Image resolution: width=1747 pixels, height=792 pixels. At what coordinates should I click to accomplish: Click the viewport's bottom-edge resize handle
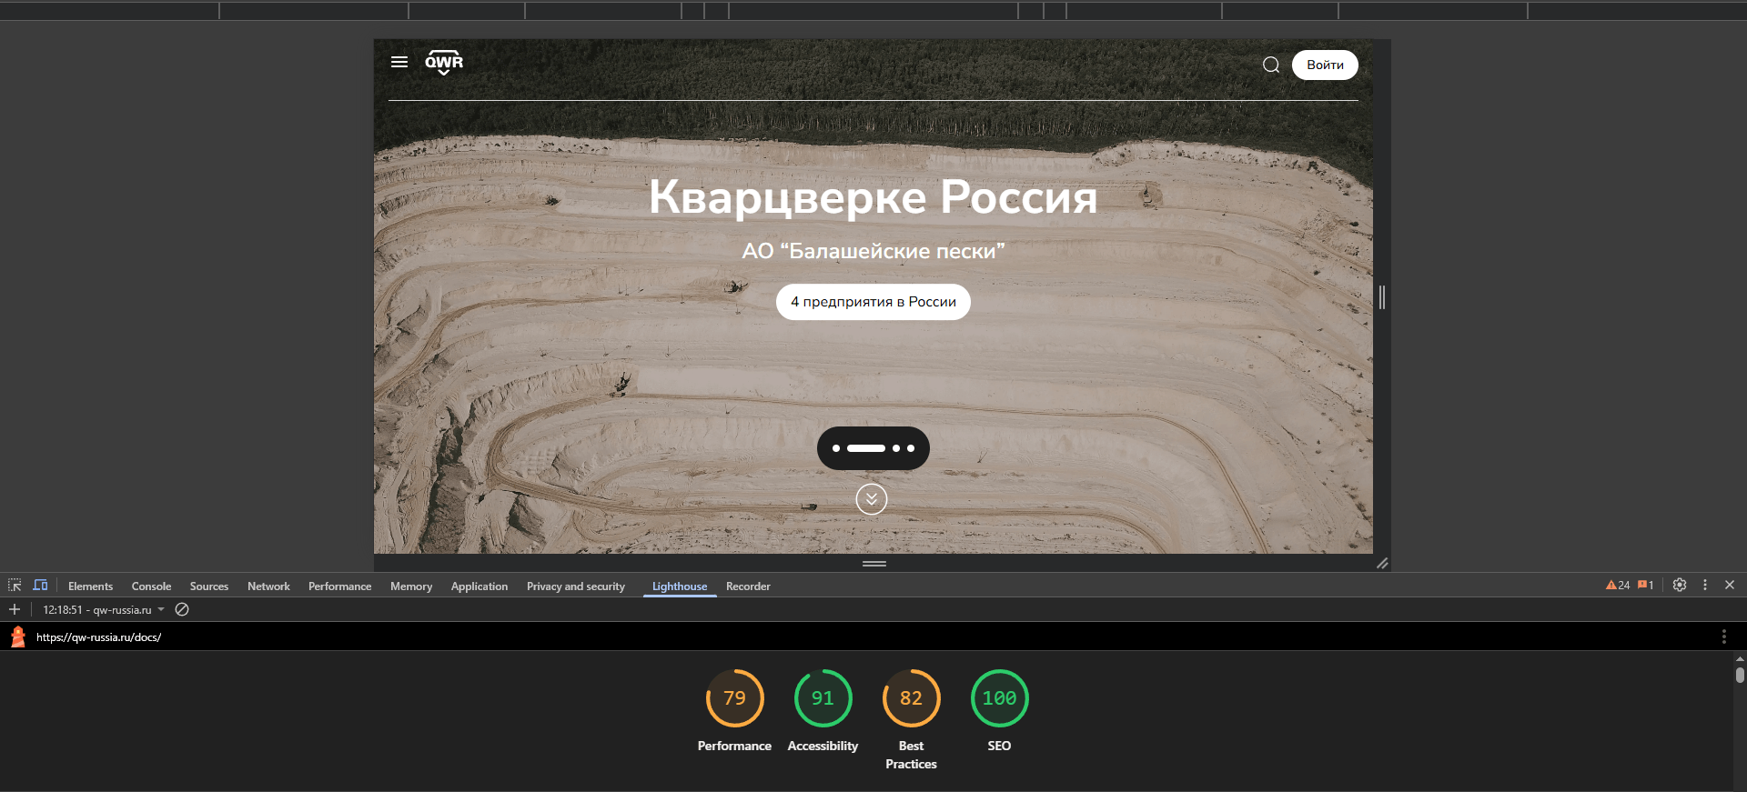[874, 564]
